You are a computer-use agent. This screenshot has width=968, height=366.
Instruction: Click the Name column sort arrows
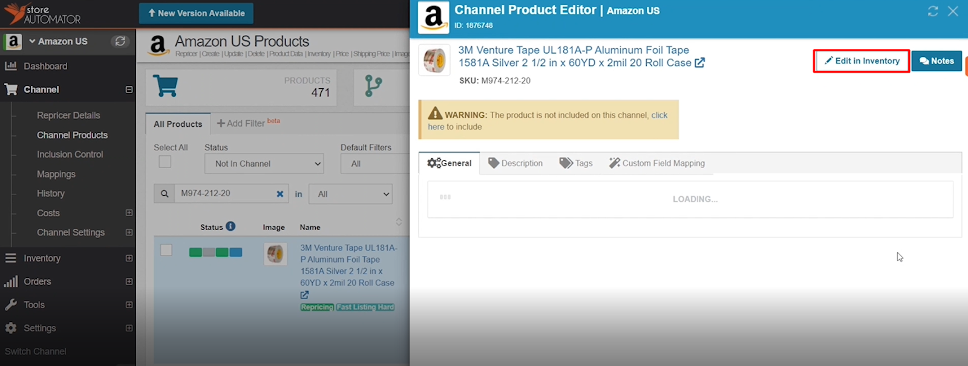399,222
